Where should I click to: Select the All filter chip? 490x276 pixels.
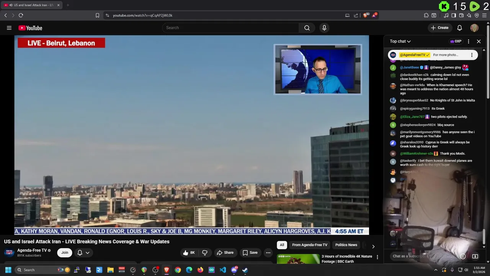coord(282,245)
